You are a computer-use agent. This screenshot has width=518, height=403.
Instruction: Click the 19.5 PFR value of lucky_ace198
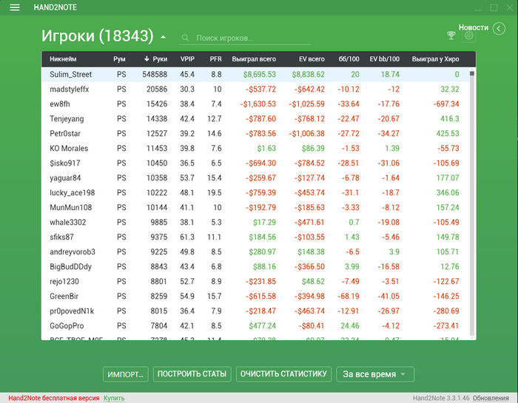215,192
